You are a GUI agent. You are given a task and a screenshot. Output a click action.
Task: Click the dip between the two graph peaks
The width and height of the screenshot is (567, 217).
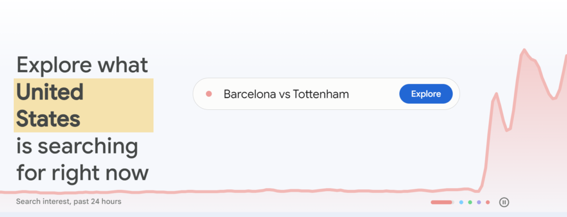coord(508,130)
